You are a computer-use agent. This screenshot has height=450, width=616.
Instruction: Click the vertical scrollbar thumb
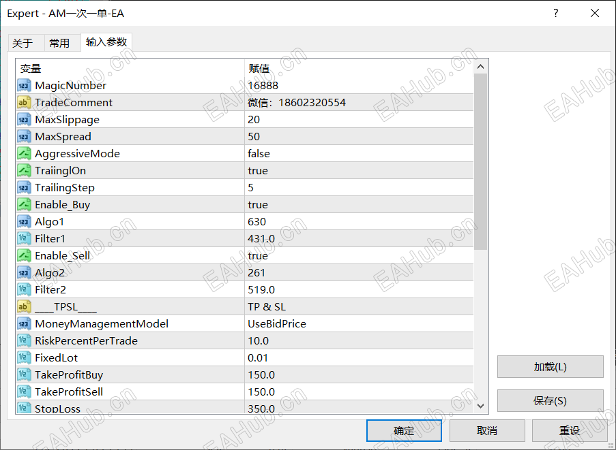tap(480, 161)
